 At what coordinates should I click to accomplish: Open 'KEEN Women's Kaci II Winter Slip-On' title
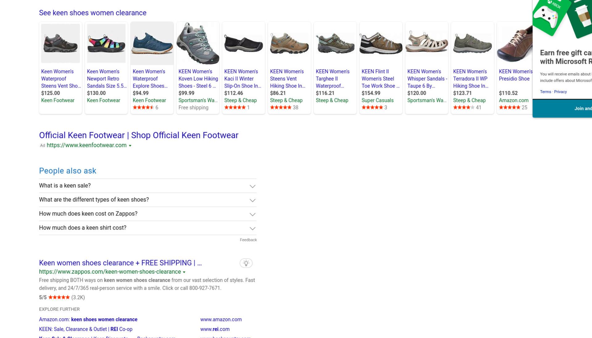pos(243,79)
